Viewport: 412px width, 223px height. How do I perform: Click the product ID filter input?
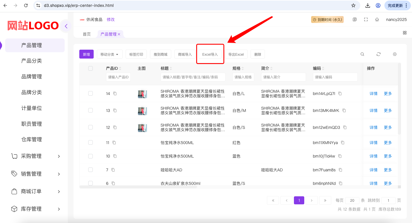pos(118,77)
